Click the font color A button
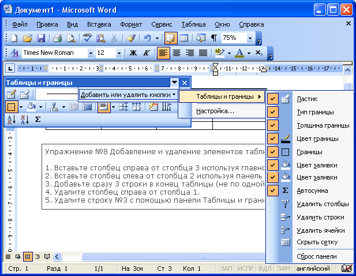The height and width of the screenshot is (276, 356). tap(239, 53)
